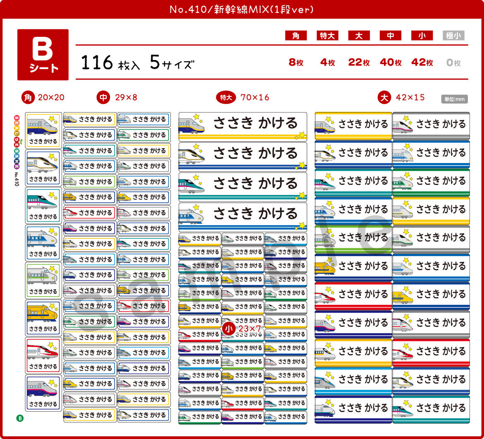The image size is (484, 439).
Task: Click the 116 枚入 text
Action: click(110, 62)
